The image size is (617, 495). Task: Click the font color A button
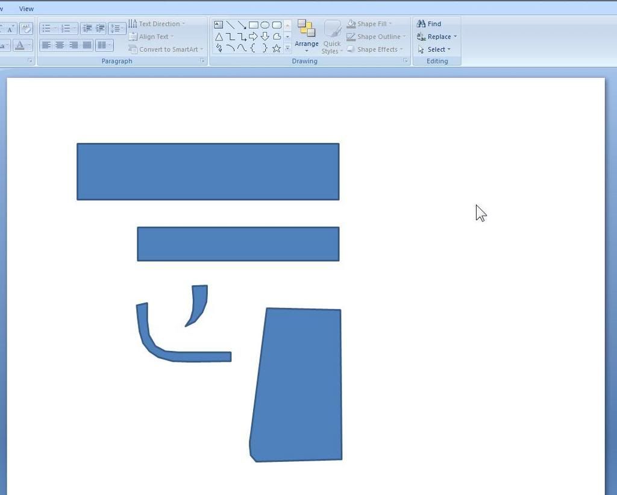click(20, 45)
